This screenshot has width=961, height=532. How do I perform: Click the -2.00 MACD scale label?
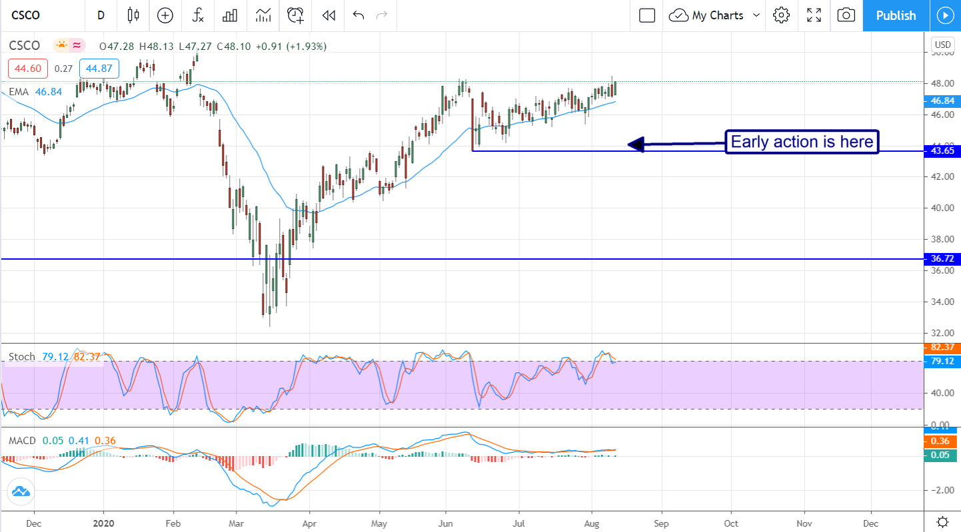[942, 490]
